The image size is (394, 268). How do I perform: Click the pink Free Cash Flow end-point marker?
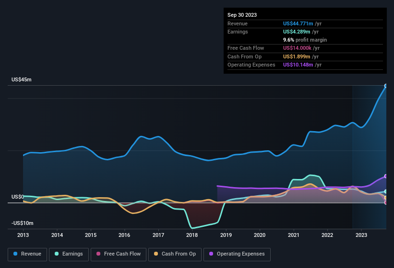(x=386, y=202)
